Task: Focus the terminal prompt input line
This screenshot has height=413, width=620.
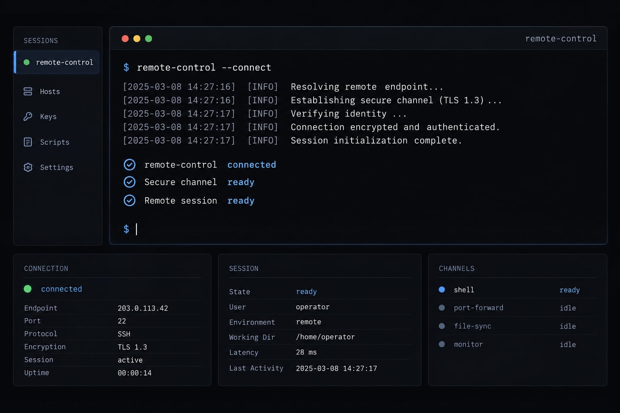Action: pyautogui.click(x=358, y=229)
